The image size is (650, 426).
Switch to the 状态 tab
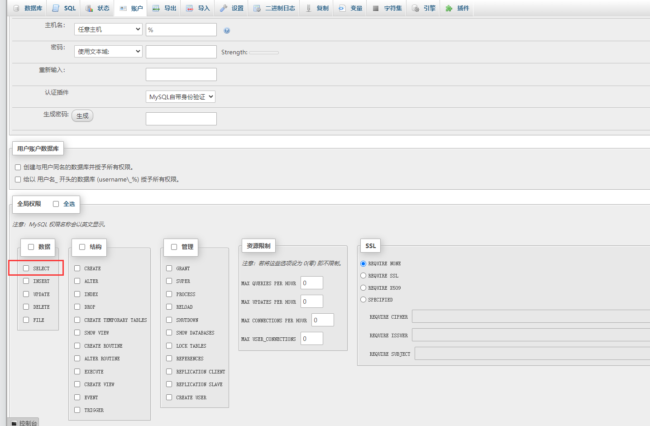point(98,8)
